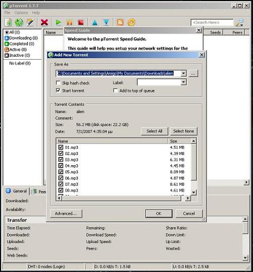Click the Advanced... button
The width and height of the screenshot is (253, 272).
click(x=66, y=213)
